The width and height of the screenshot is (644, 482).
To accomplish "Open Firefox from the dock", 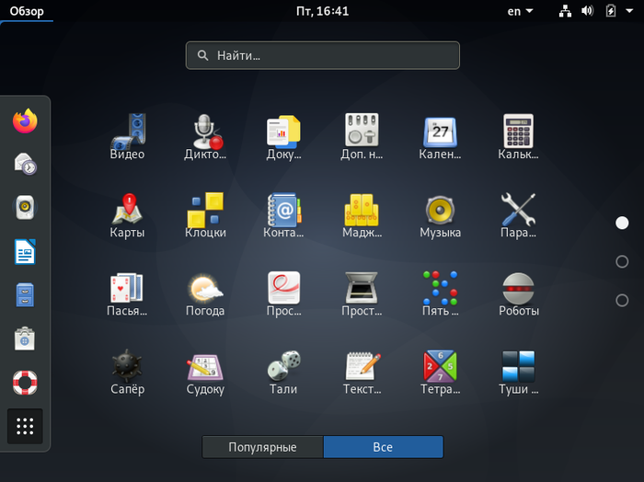I will point(25,120).
